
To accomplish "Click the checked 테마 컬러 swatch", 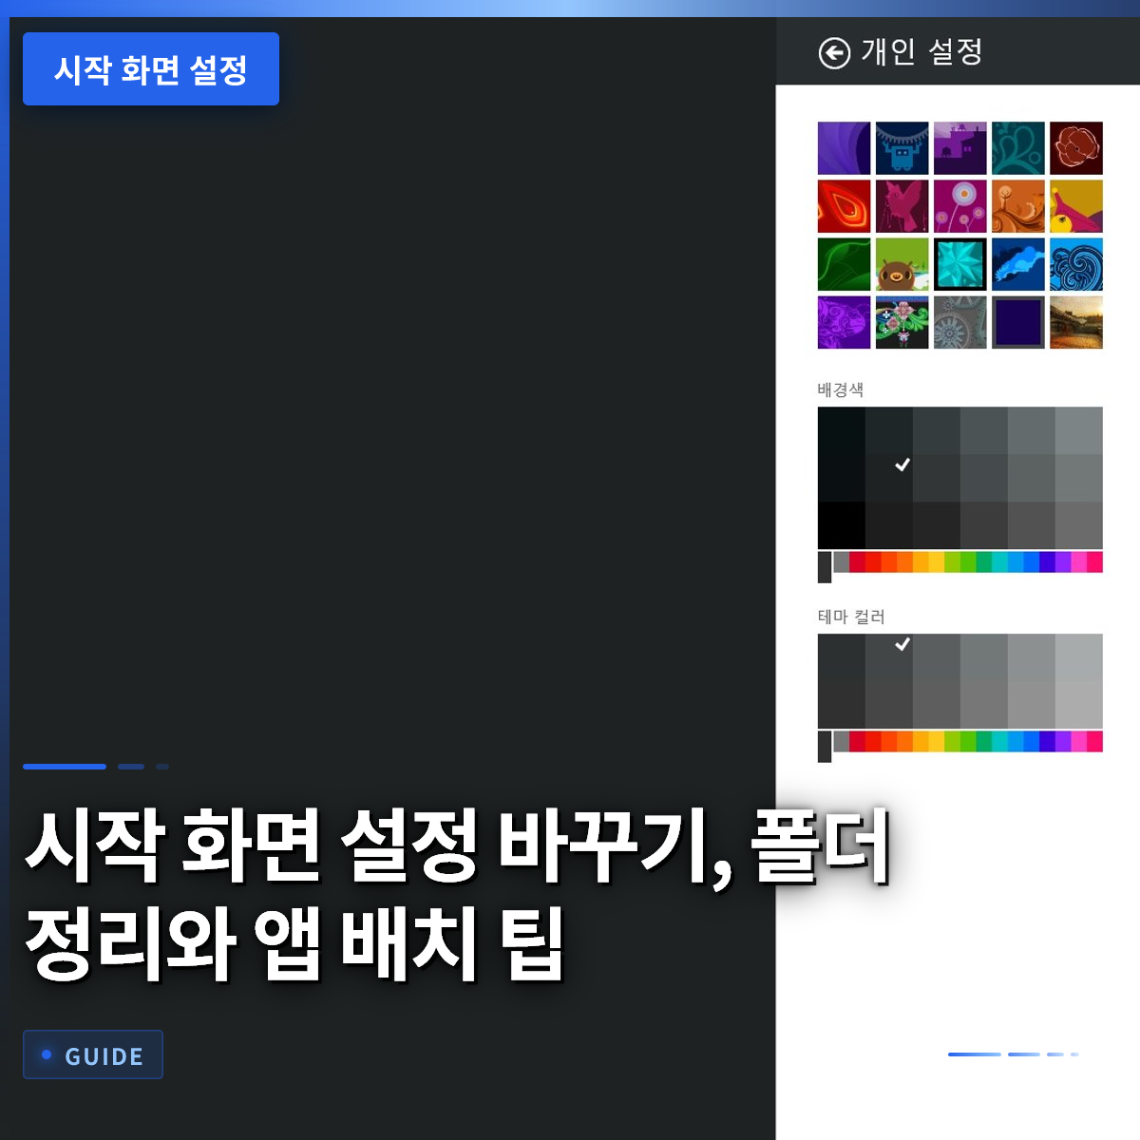I will [889, 656].
